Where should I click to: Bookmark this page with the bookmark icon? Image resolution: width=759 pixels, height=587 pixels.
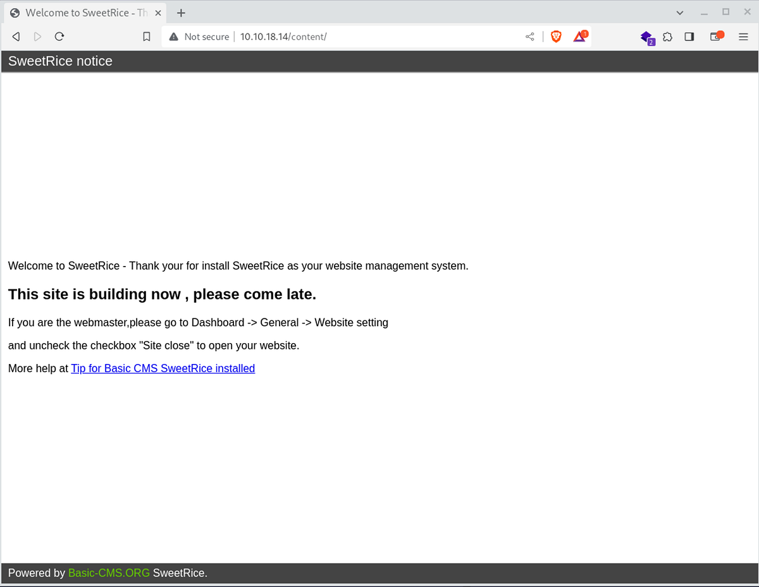(147, 37)
